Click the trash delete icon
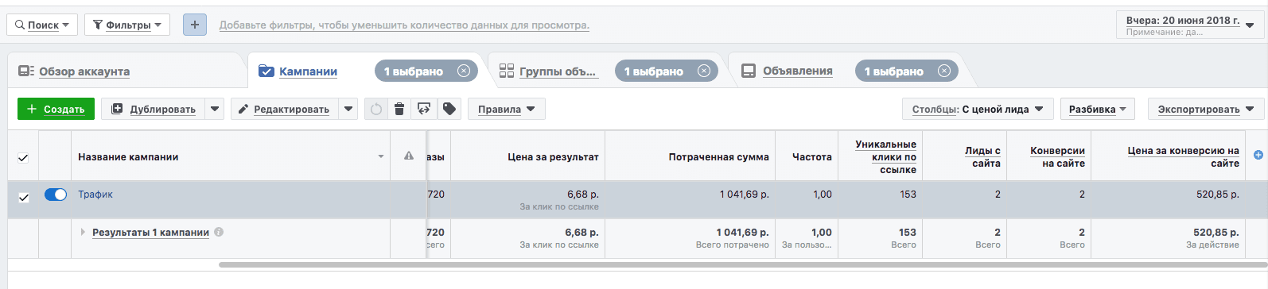This screenshot has width=1268, height=289. [x=399, y=109]
